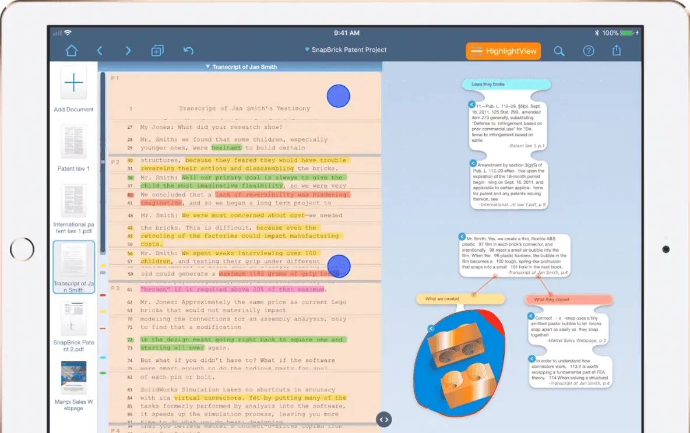Select the Lego brick image snippet

(x=459, y=363)
